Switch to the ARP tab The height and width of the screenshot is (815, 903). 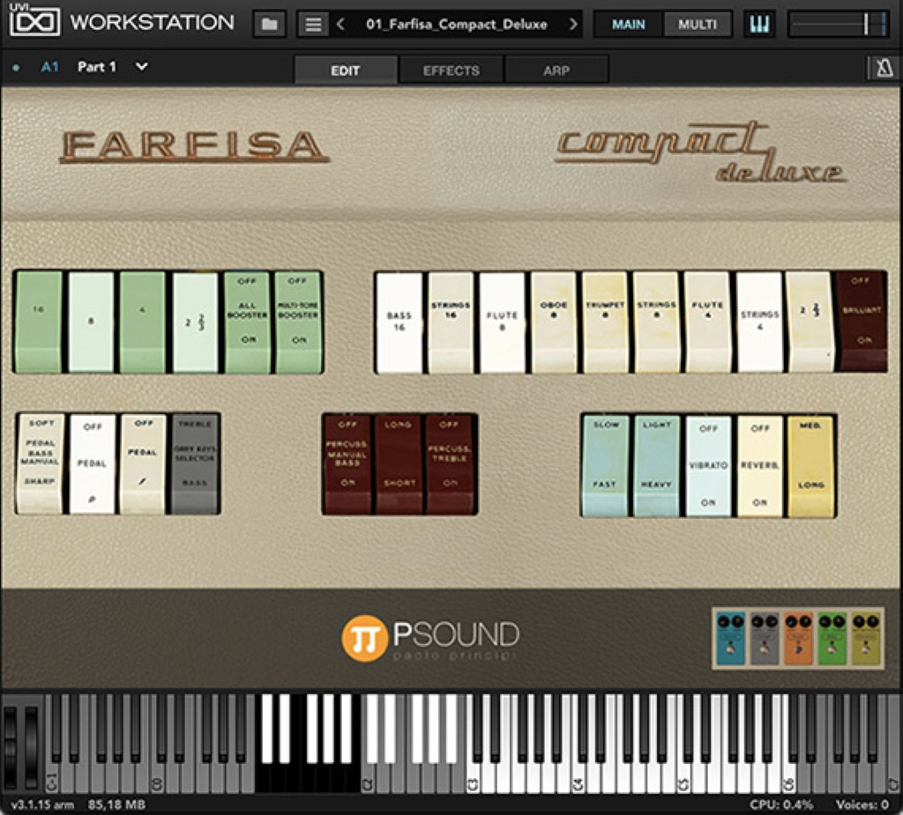pyautogui.click(x=556, y=70)
